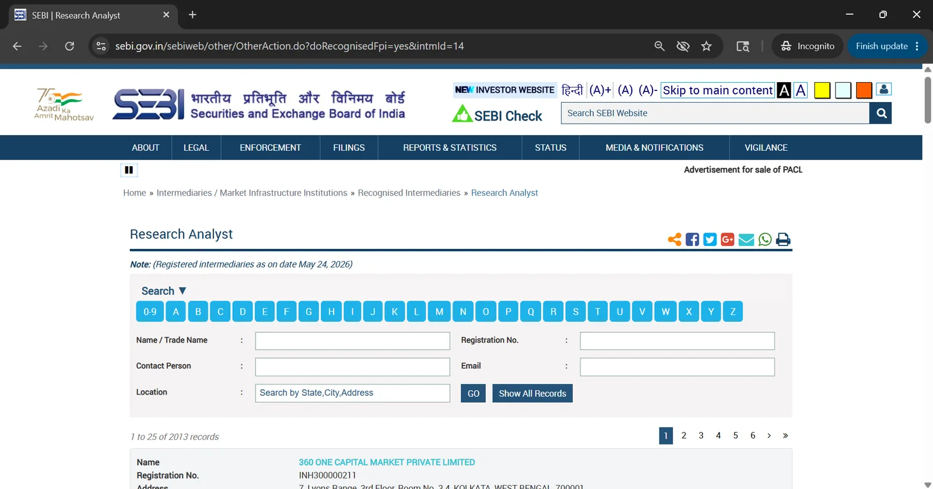Open the STATUS menu
Image resolution: width=933 pixels, height=489 pixels.
tap(550, 148)
